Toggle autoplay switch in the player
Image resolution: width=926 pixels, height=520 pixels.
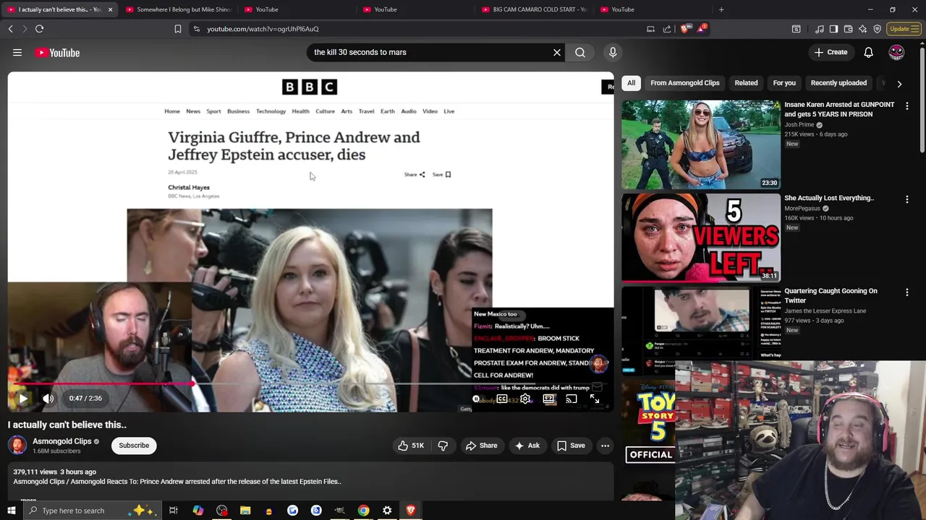click(477, 399)
